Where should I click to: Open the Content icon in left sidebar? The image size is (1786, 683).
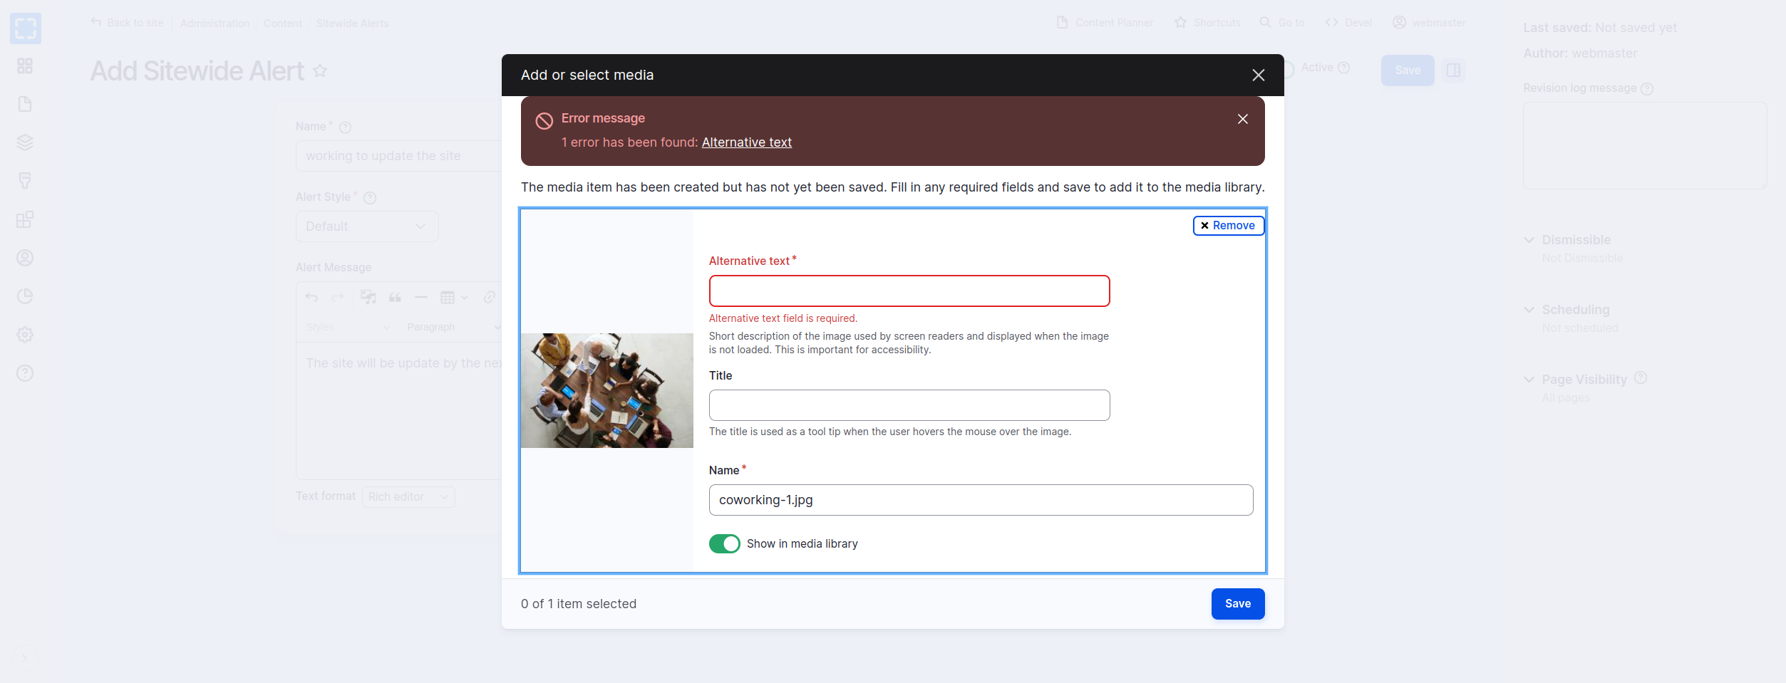tap(25, 104)
